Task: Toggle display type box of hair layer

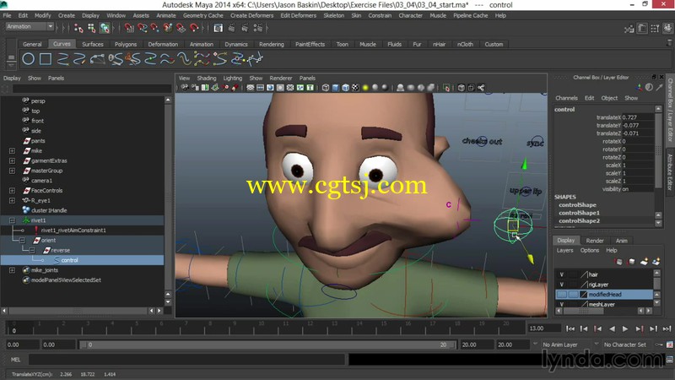Action: pyautogui.click(x=573, y=274)
